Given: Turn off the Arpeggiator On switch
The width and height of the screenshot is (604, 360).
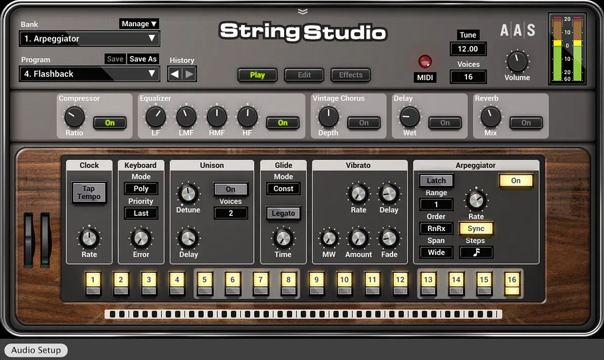Looking at the screenshot, I should click(x=516, y=181).
